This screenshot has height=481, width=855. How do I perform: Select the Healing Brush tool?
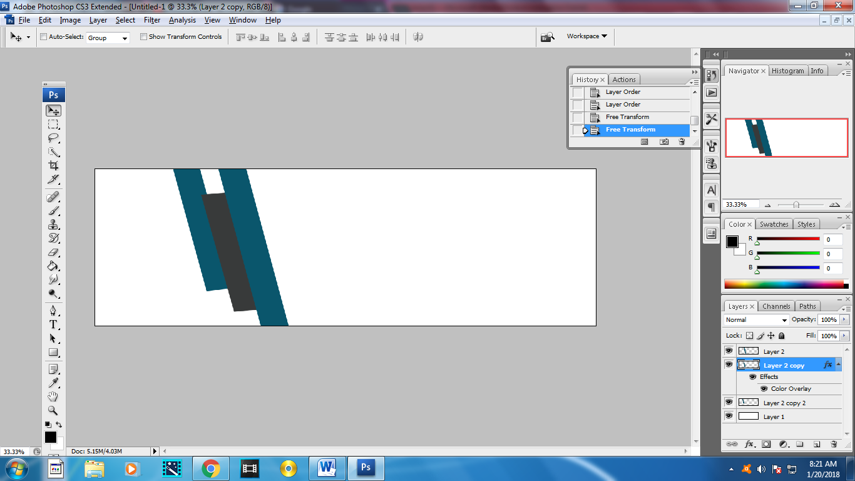(x=53, y=197)
